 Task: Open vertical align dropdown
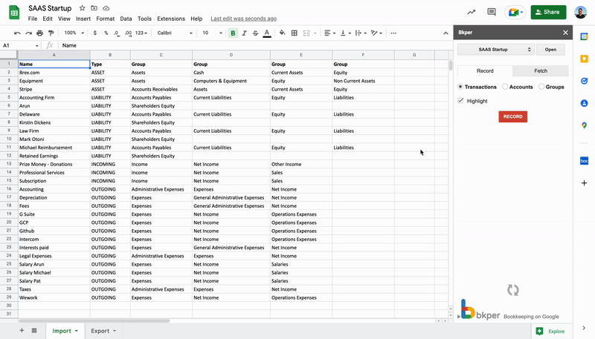(x=345, y=33)
